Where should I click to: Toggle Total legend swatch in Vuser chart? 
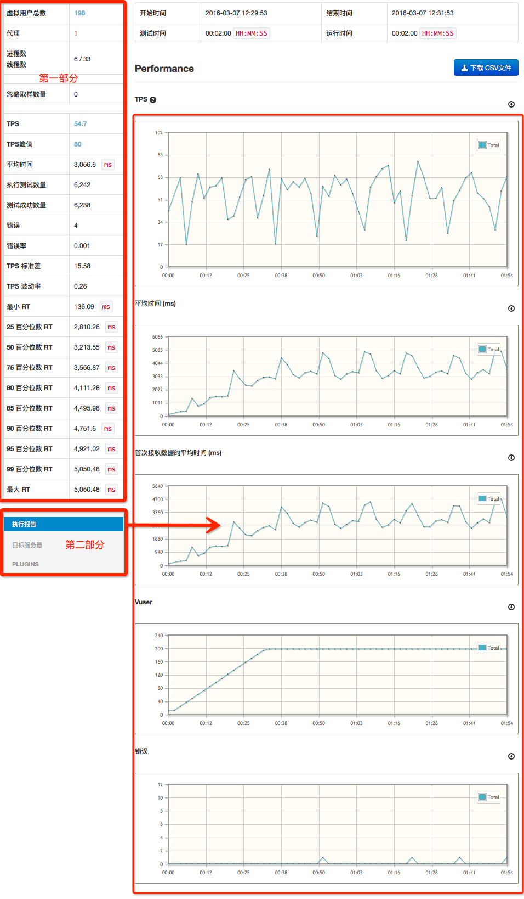click(x=482, y=648)
